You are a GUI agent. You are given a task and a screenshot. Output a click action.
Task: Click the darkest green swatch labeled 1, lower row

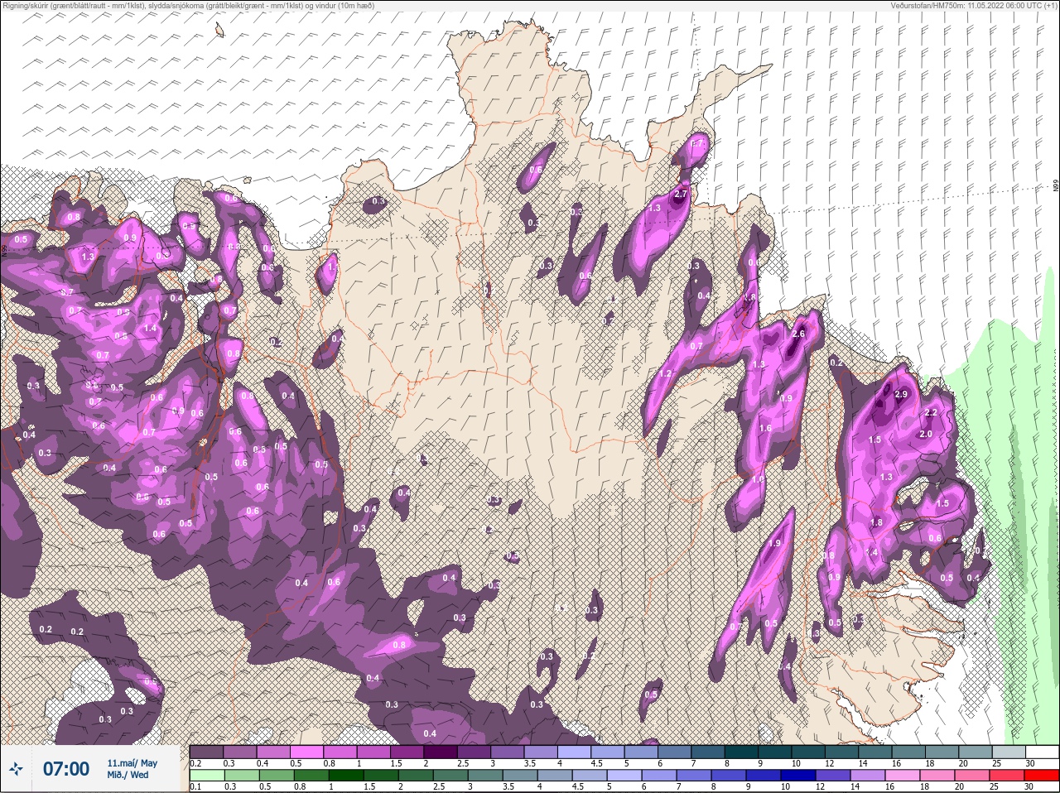coord(346,775)
